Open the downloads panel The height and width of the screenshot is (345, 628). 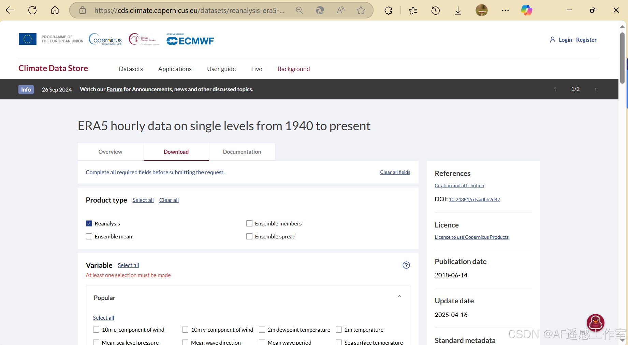pos(458,11)
